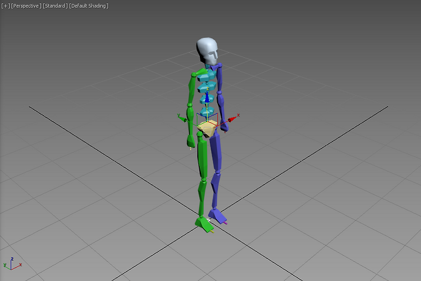Viewport: 421px width, 281px height.
Task: Open the Perspective point-of-view viewport menu
Action: 26,6
